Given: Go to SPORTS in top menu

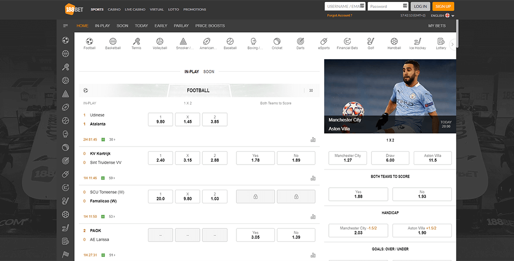Looking at the screenshot, I should point(97,10).
